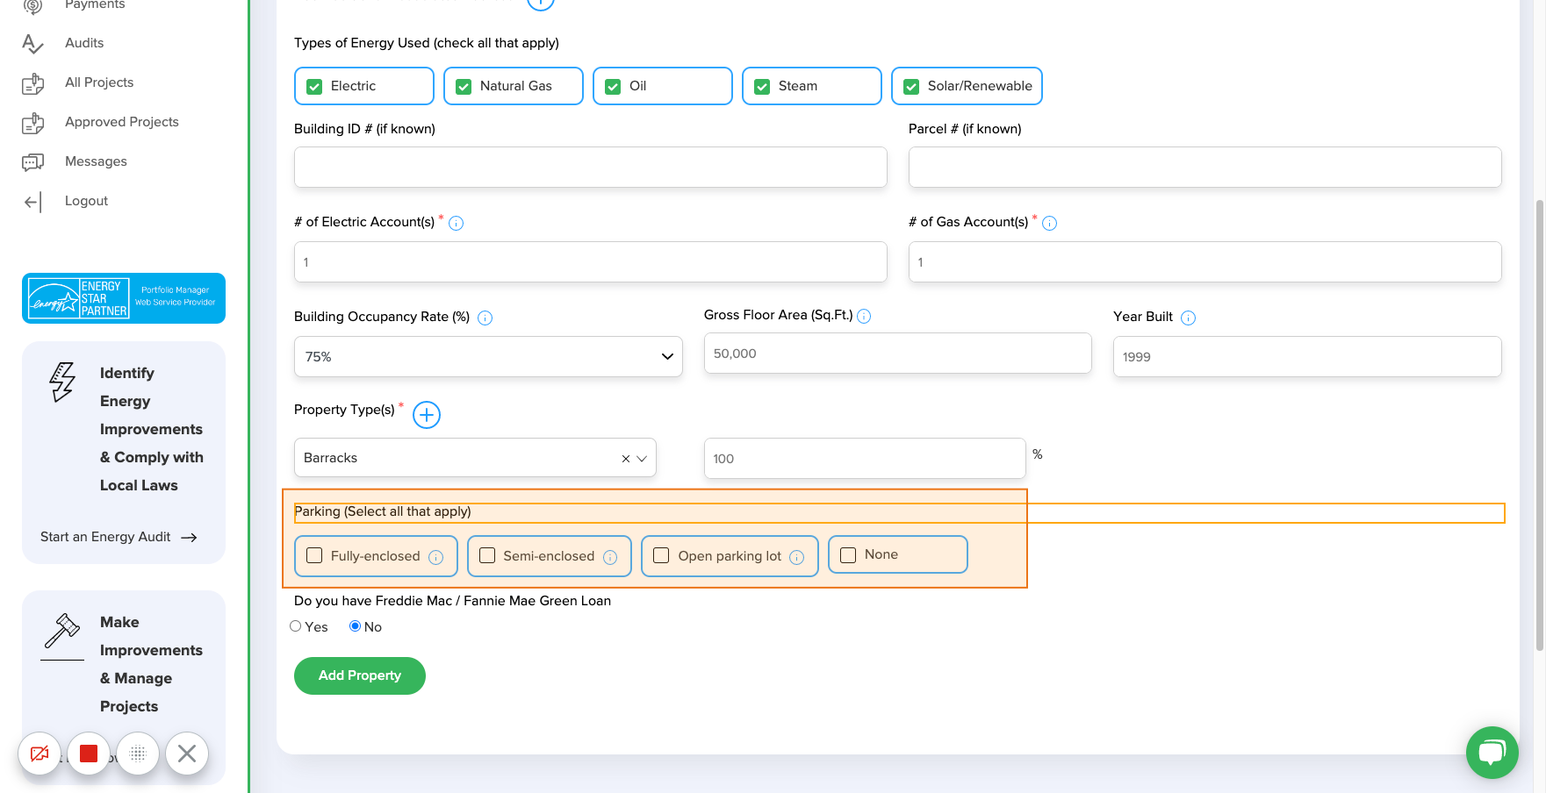Click the Start an Energy Audit arrow

(189, 538)
